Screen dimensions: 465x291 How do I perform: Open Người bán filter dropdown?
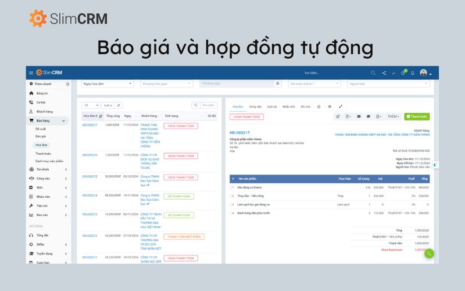pos(388,84)
